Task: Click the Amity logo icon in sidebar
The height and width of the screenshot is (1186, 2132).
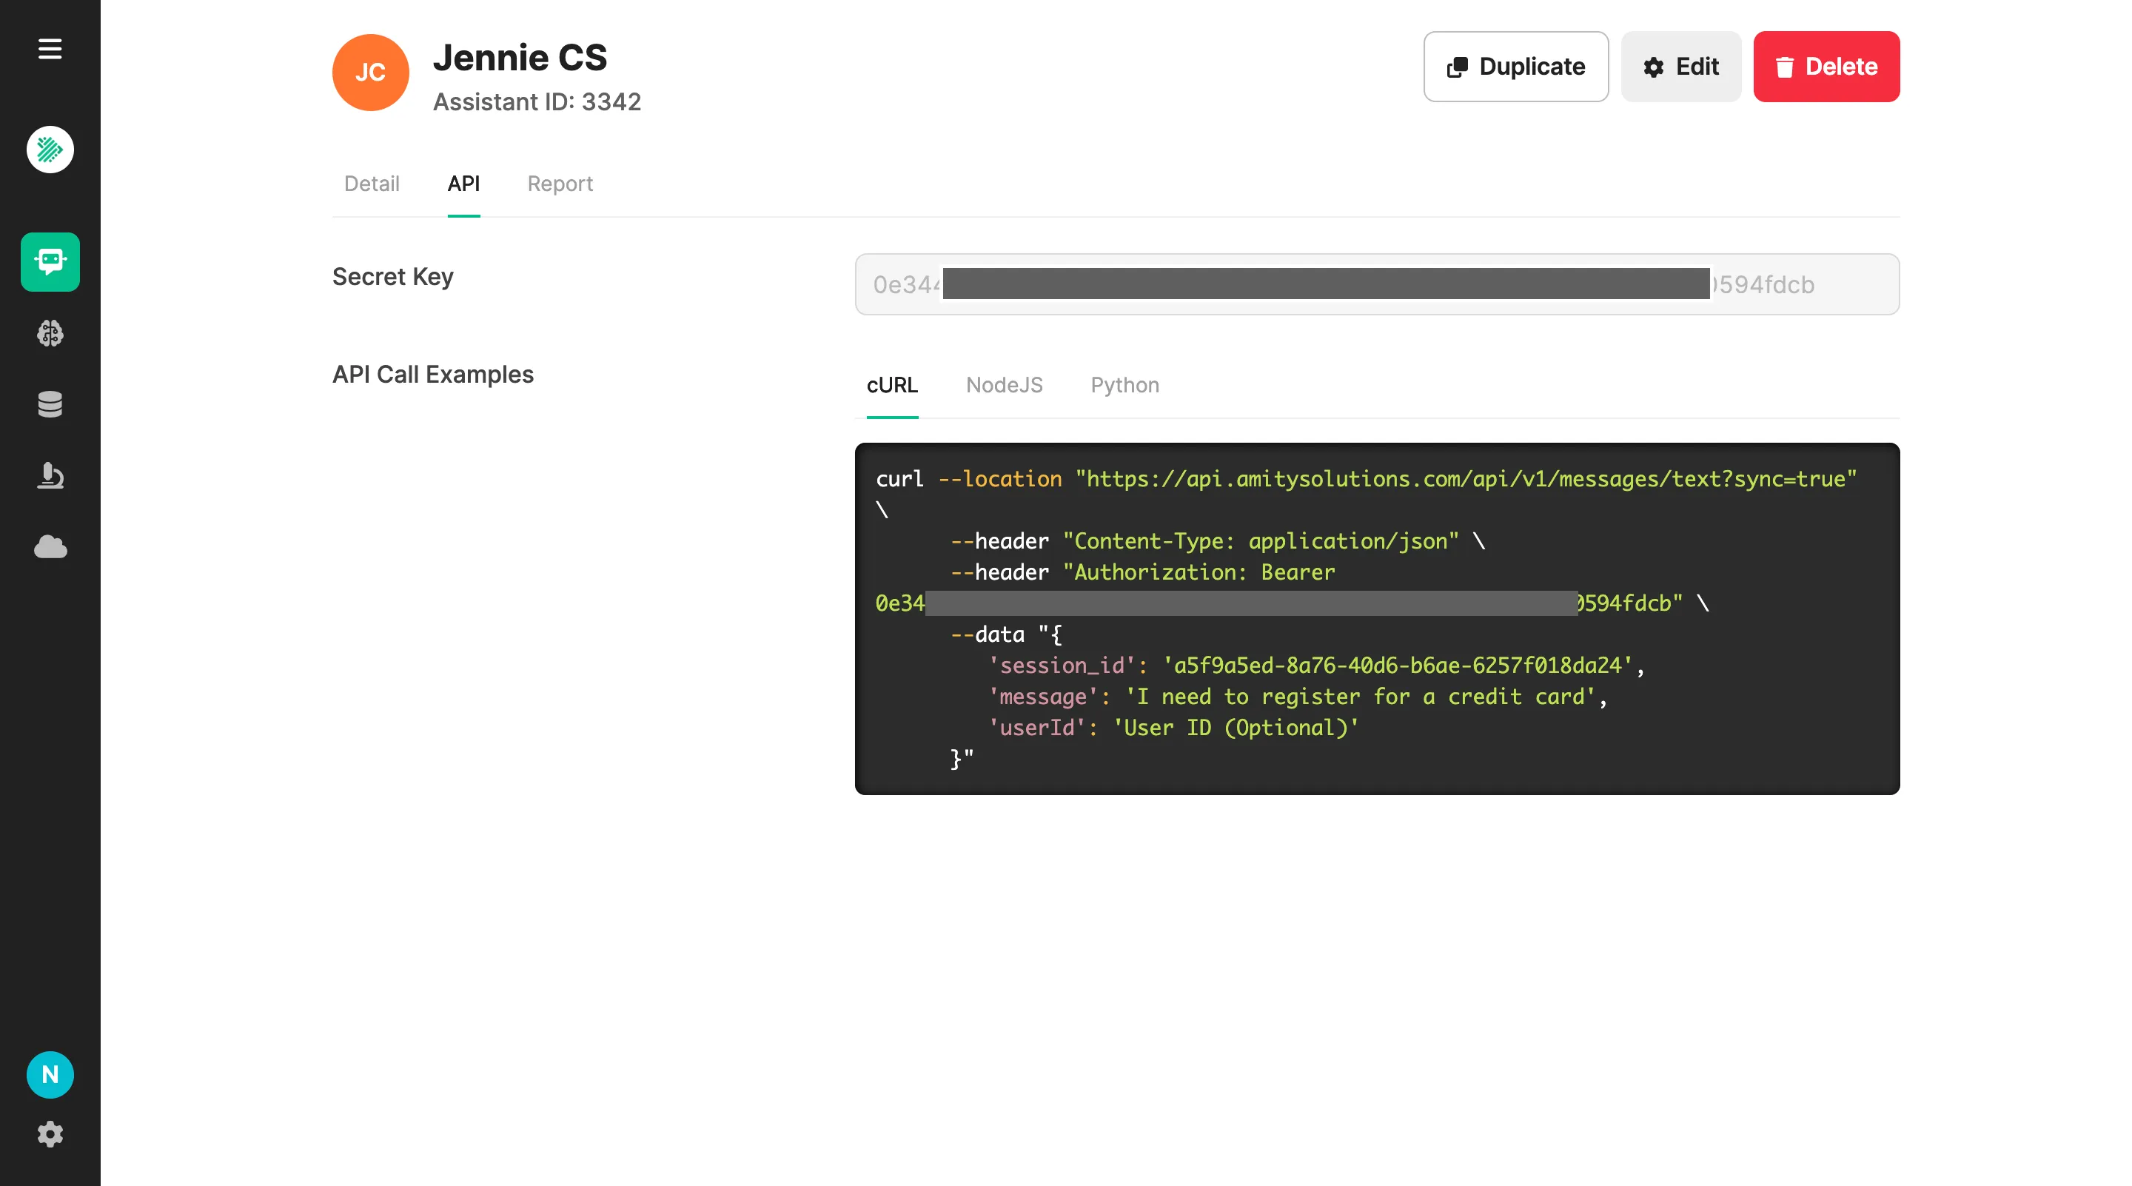Action: pos(50,150)
